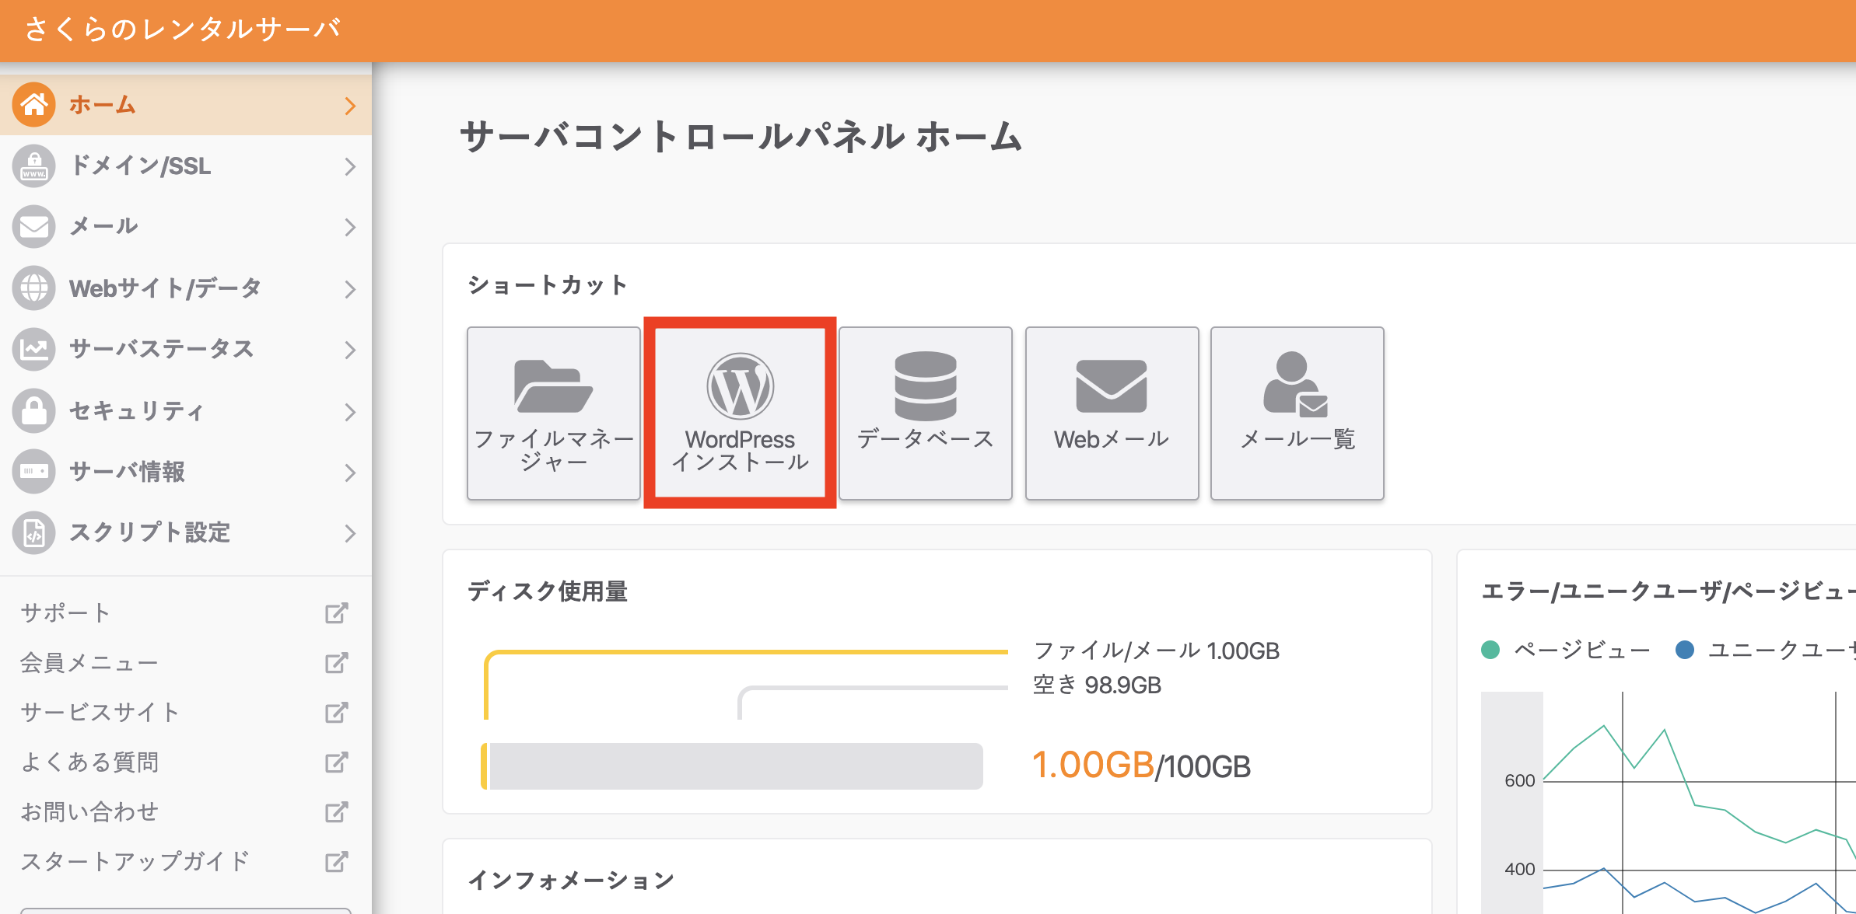Open 会員メニュー link
The width and height of the screenshot is (1856, 914).
click(x=89, y=663)
